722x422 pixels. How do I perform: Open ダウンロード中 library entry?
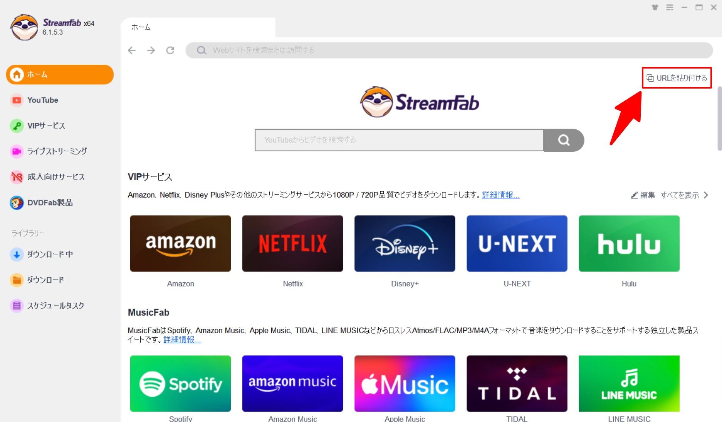[x=50, y=254]
